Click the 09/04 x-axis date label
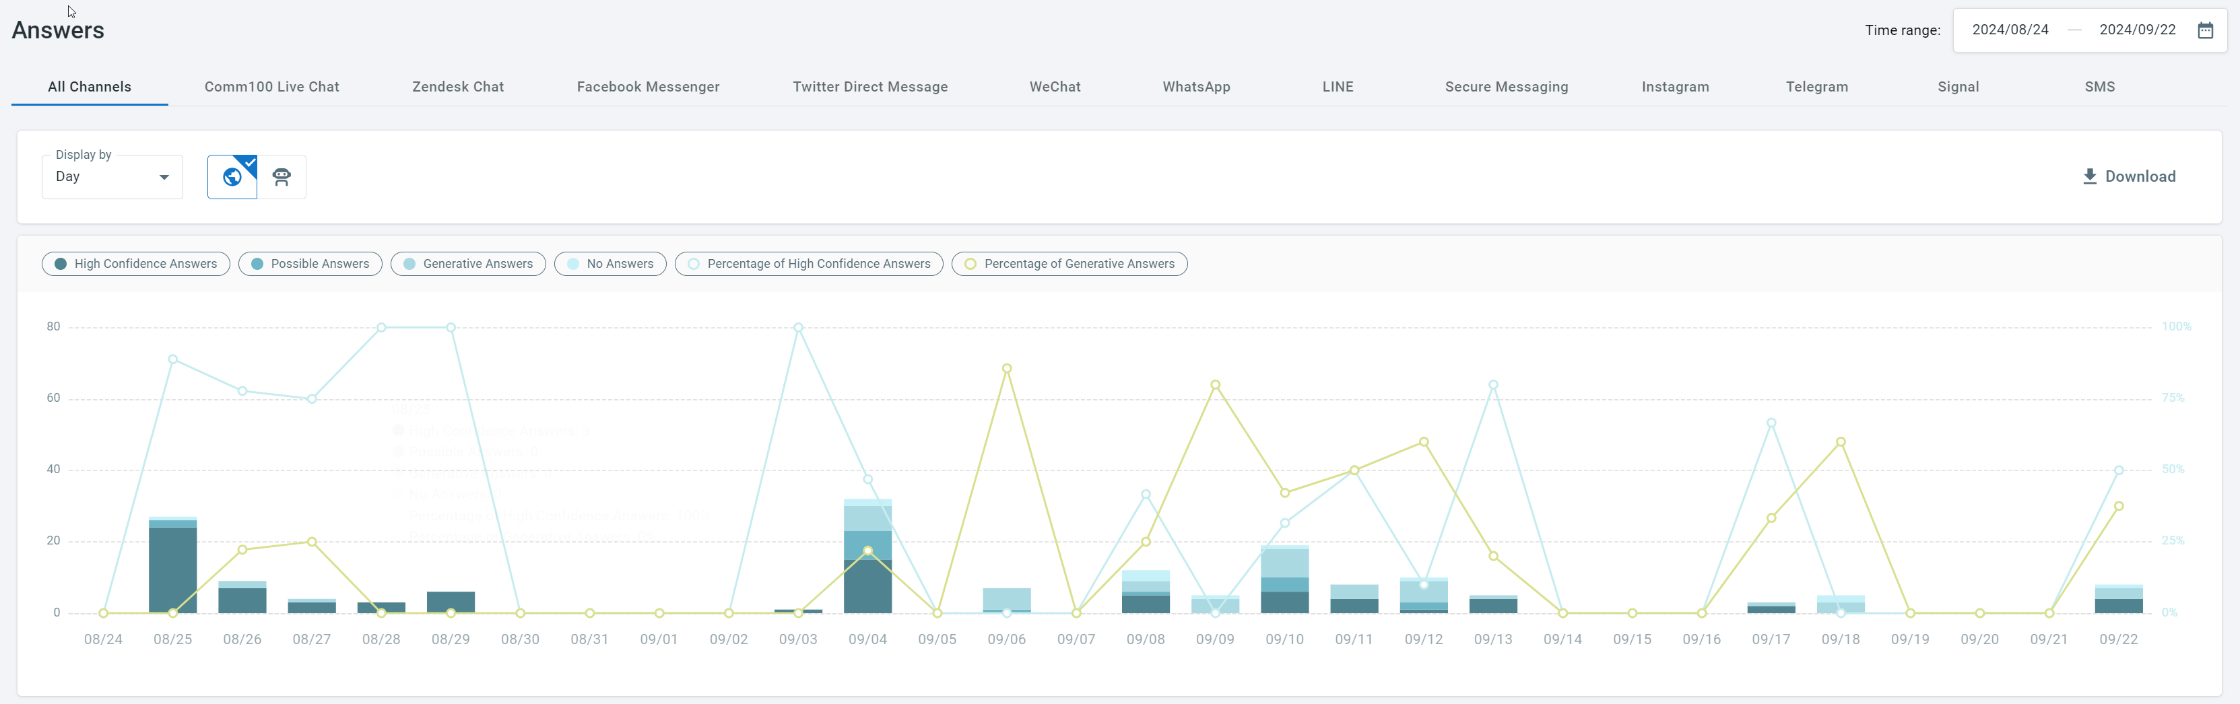Screen dimensions: 2240x704 click(x=868, y=639)
